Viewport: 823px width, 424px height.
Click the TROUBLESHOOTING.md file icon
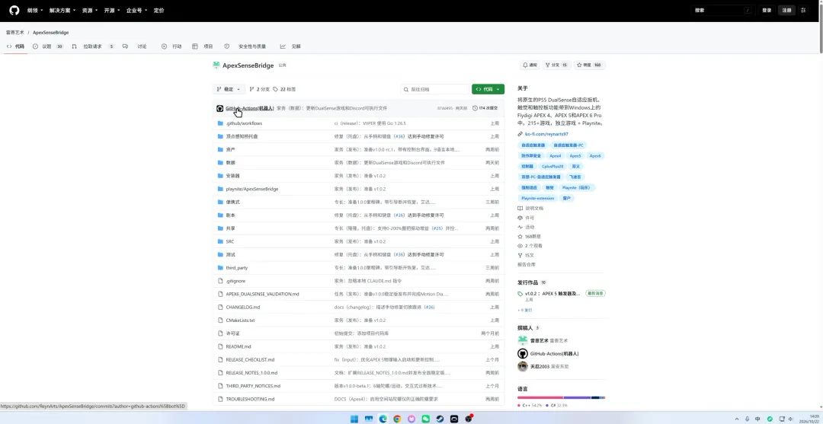tap(220, 399)
